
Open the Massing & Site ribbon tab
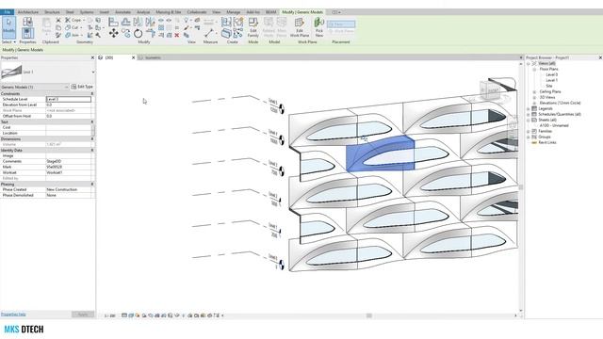tap(169, 12)
